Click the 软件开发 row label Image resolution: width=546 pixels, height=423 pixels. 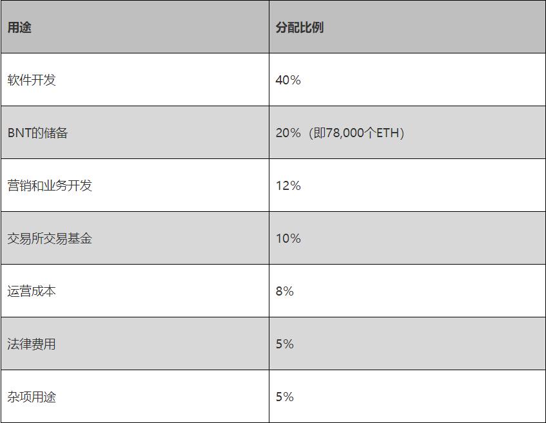pos(32,80)
